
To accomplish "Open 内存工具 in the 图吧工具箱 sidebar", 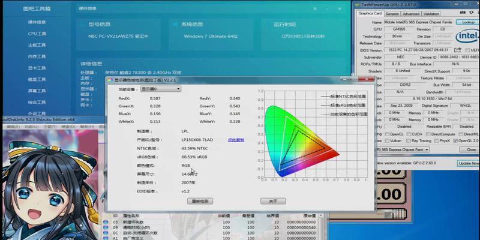I will click(x=37, y=56).
